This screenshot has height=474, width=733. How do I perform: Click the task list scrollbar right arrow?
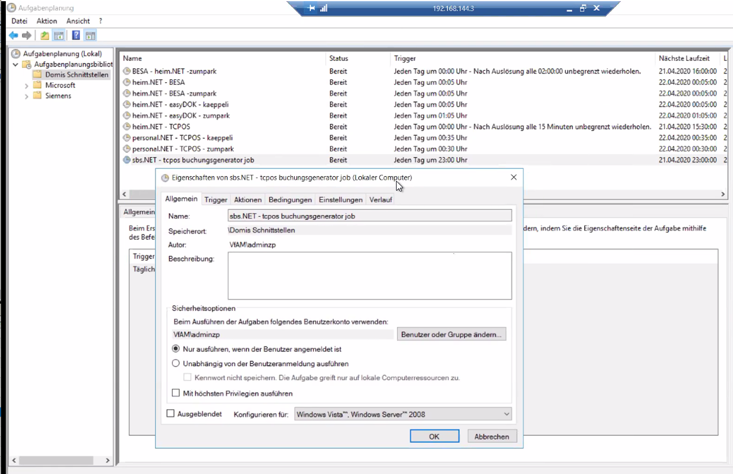pos(723,194)
